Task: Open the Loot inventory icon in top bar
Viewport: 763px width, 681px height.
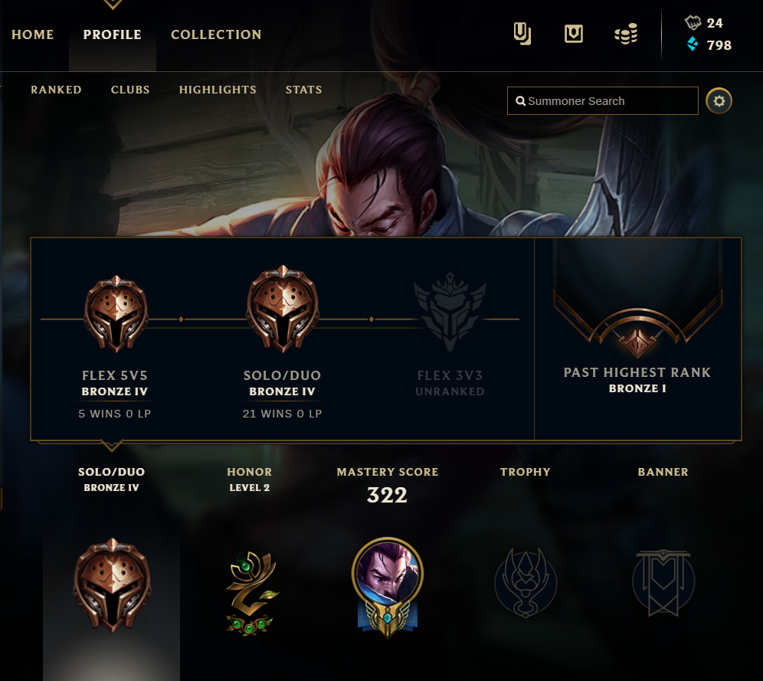Action: click(x=522, y=34)
